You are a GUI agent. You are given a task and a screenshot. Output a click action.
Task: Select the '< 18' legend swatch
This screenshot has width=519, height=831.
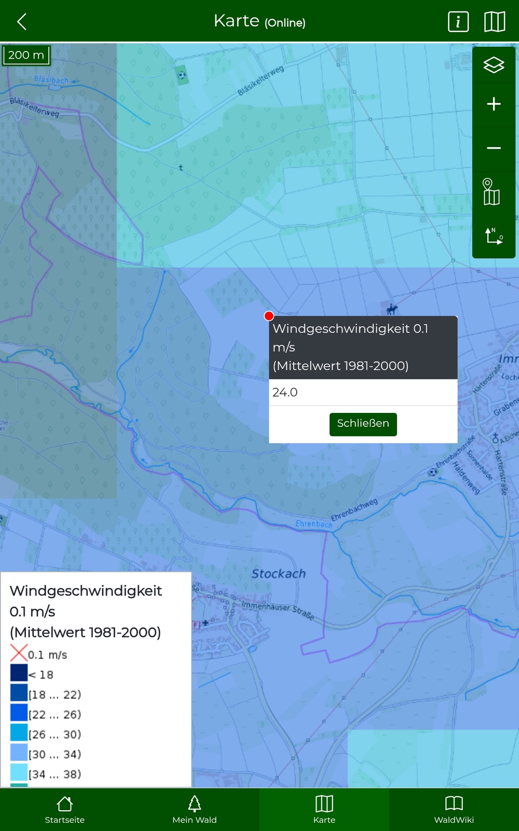(19, 673)
